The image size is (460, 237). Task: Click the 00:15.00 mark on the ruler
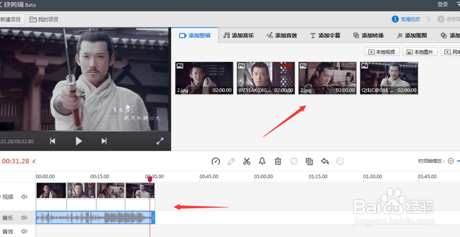click(x=100, y=177)
